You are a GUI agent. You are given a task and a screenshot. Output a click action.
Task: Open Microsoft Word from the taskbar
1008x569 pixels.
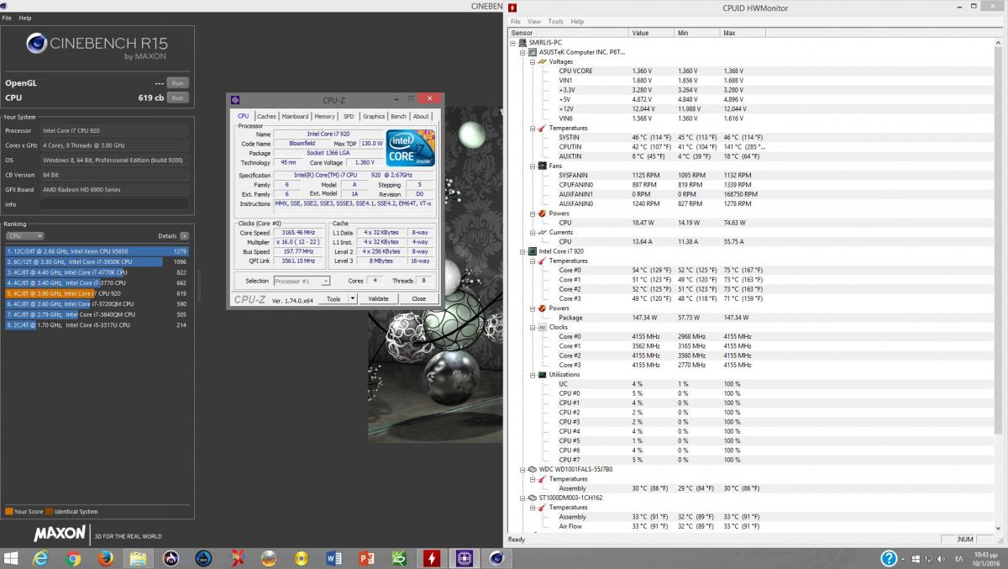(x=333, y=557)
